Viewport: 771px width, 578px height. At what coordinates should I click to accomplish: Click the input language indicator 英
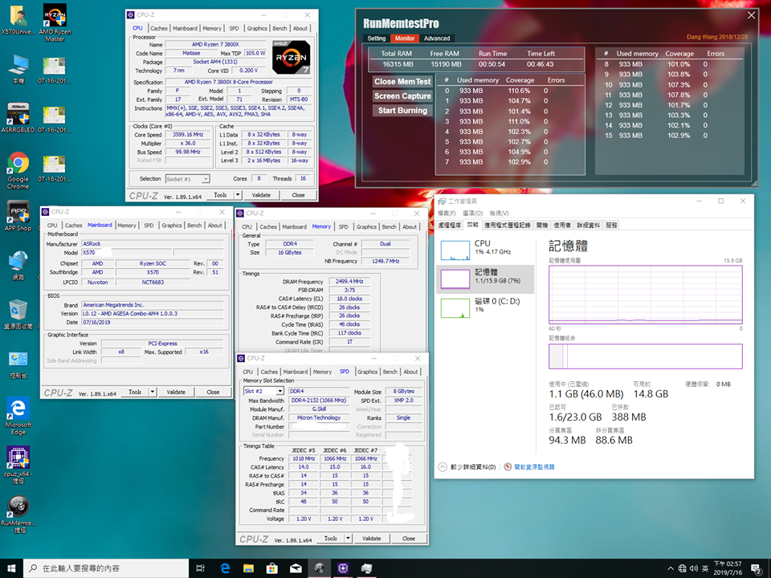pos(704,568)
